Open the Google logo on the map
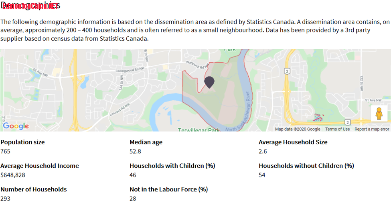This screenshot has width=391, height=203. click(16, 126)
